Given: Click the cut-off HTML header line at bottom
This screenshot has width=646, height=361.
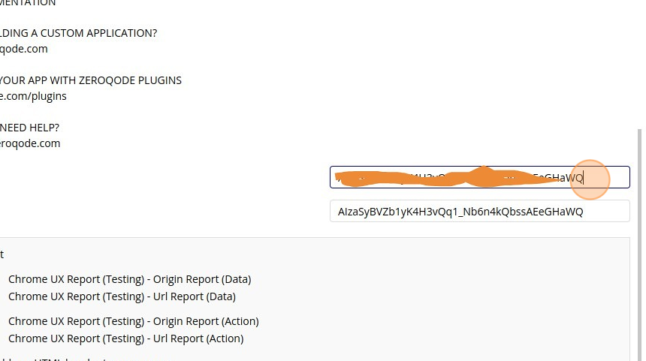Looking at the screenshot, I should pos(53,359).
